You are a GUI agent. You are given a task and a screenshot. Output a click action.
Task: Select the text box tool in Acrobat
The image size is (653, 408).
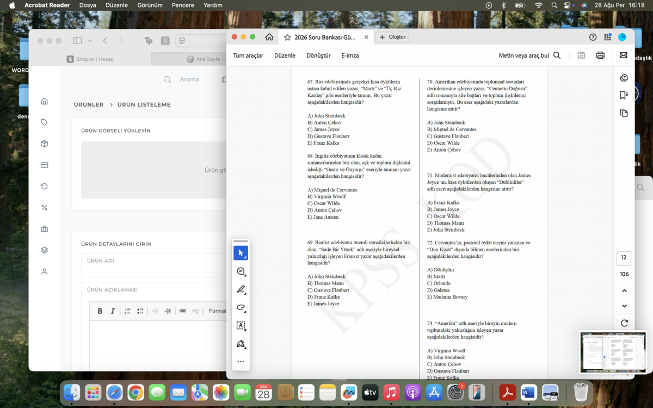241,326
